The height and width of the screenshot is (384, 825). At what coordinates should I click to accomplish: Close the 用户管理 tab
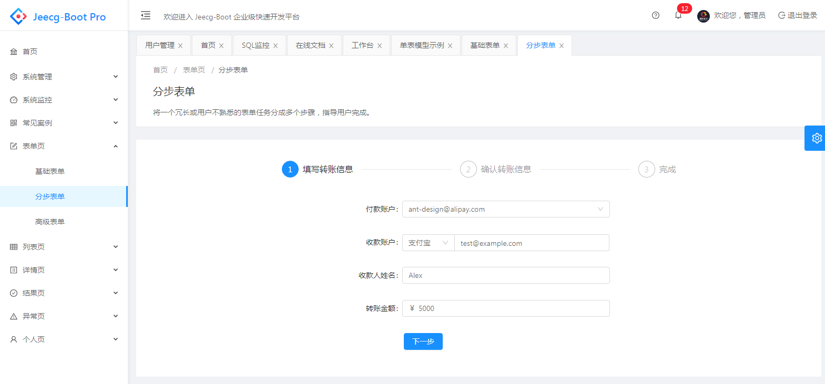[180, 46]
